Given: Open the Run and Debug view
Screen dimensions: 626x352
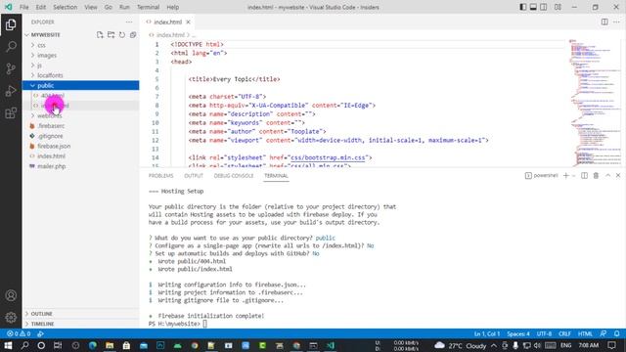Looking at the screenshot, I should (x=11, y=91).
